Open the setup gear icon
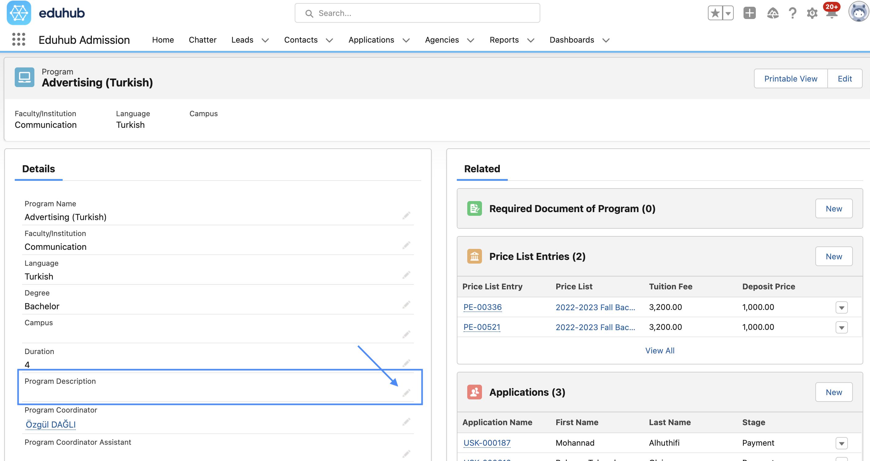 [812, 13]
